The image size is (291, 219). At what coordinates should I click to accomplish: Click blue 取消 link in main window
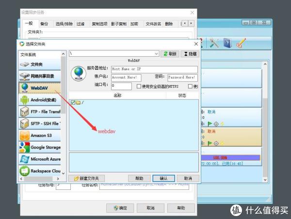click(211, 112)
